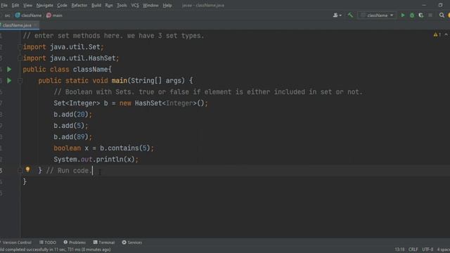The height and width of the screenshot is (253, 450).
Task: Open the Build menu
Action: [96, 5]
